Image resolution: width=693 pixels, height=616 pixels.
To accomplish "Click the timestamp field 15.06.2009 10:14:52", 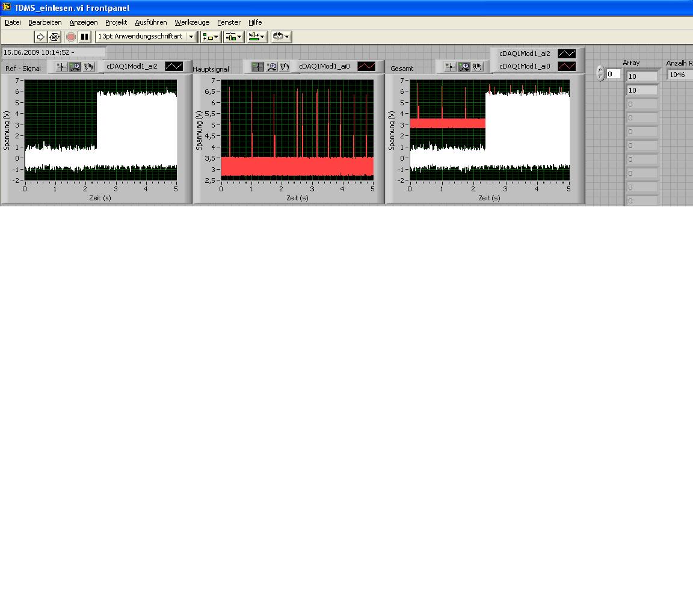I will click(54, 52).
